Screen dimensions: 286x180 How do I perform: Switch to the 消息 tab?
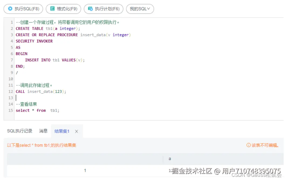click(43, 131)
